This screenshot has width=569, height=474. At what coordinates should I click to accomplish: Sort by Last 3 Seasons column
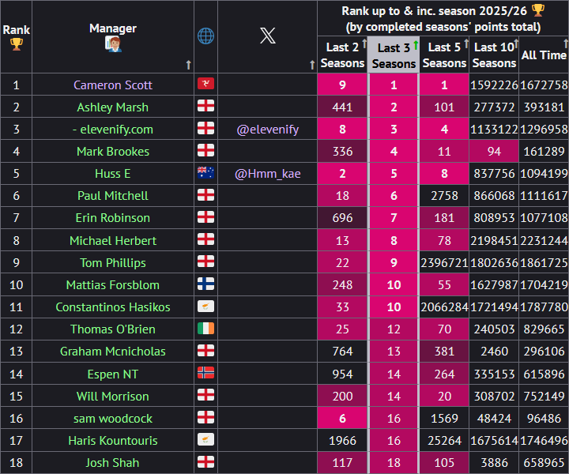click(416, 45)
